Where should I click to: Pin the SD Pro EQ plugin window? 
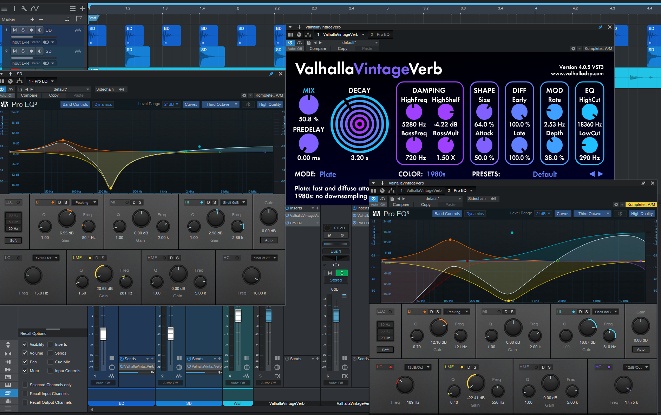click(271, 74)
